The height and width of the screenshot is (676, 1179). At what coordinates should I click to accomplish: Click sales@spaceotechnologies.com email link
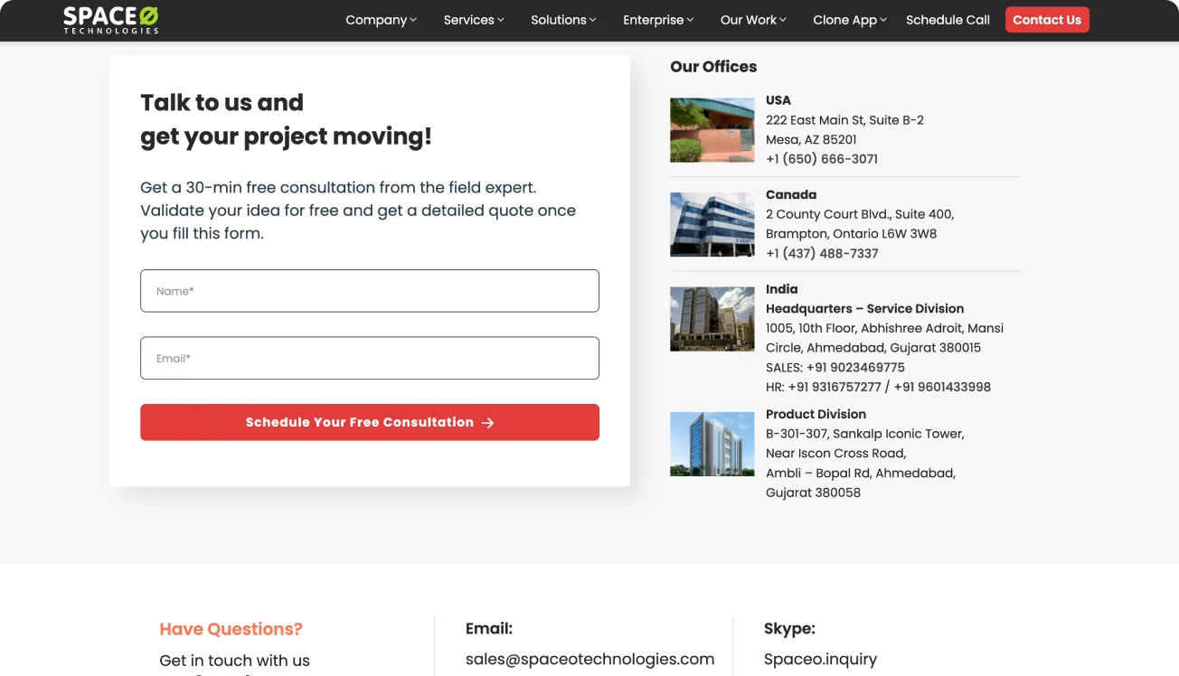[590, 660]
